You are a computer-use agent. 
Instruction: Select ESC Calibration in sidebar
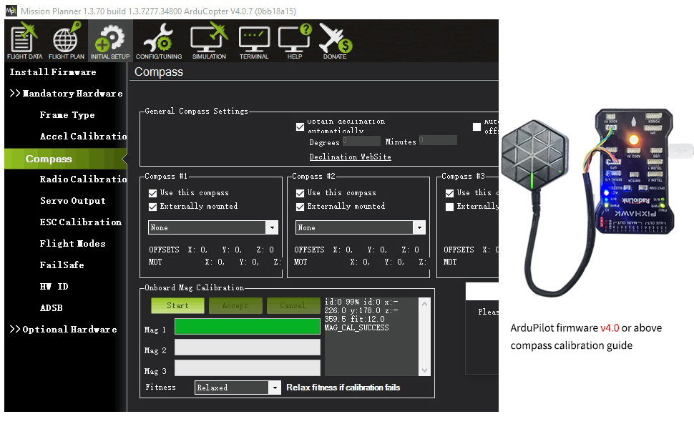pyautogui.click(x=81, y=222)
